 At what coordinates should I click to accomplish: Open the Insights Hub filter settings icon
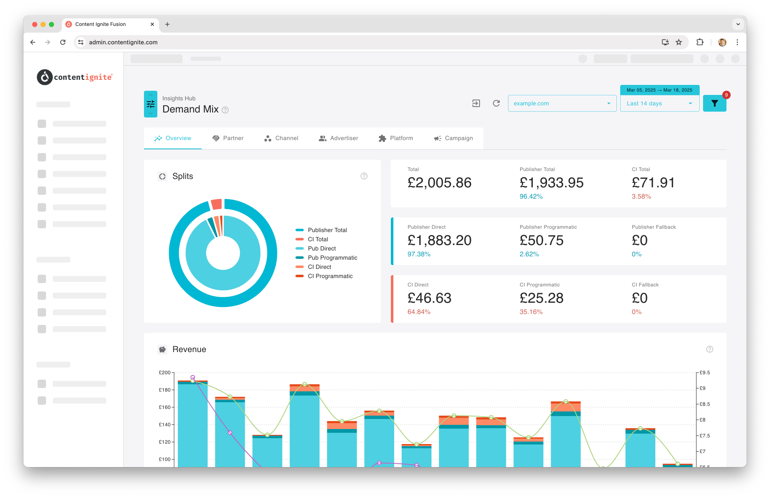151,104
